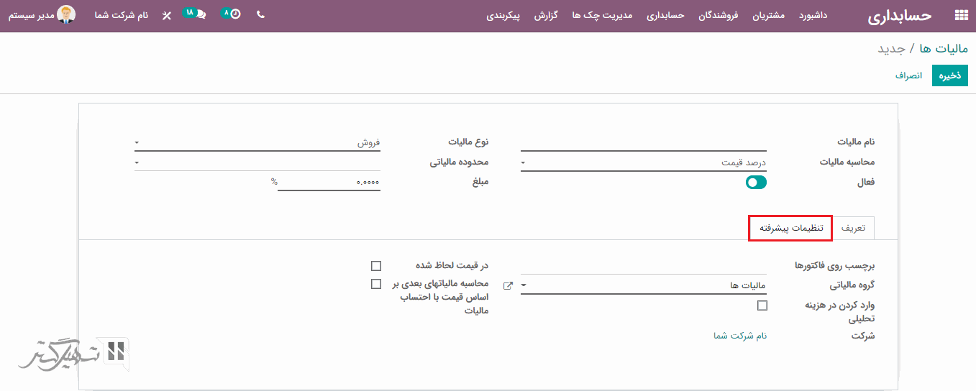The height and width of the screenshot is (391, 976).
Task: Open the محاسبه مالیات dropdown
Action: (x=643, y=163)
